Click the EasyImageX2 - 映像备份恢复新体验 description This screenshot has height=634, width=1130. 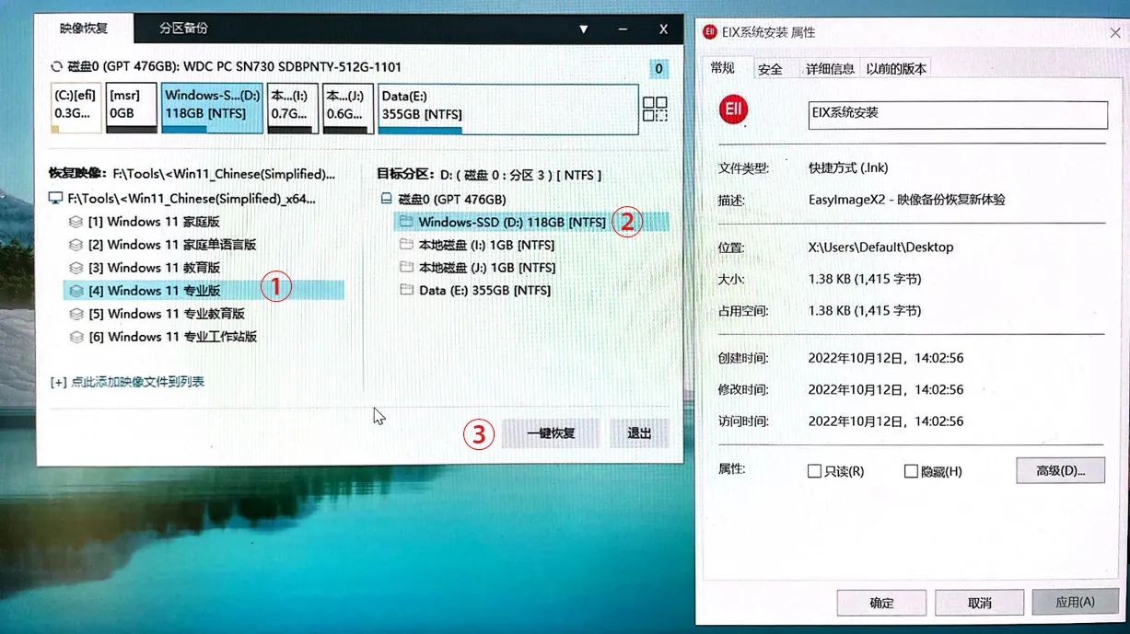coord(907,200)
